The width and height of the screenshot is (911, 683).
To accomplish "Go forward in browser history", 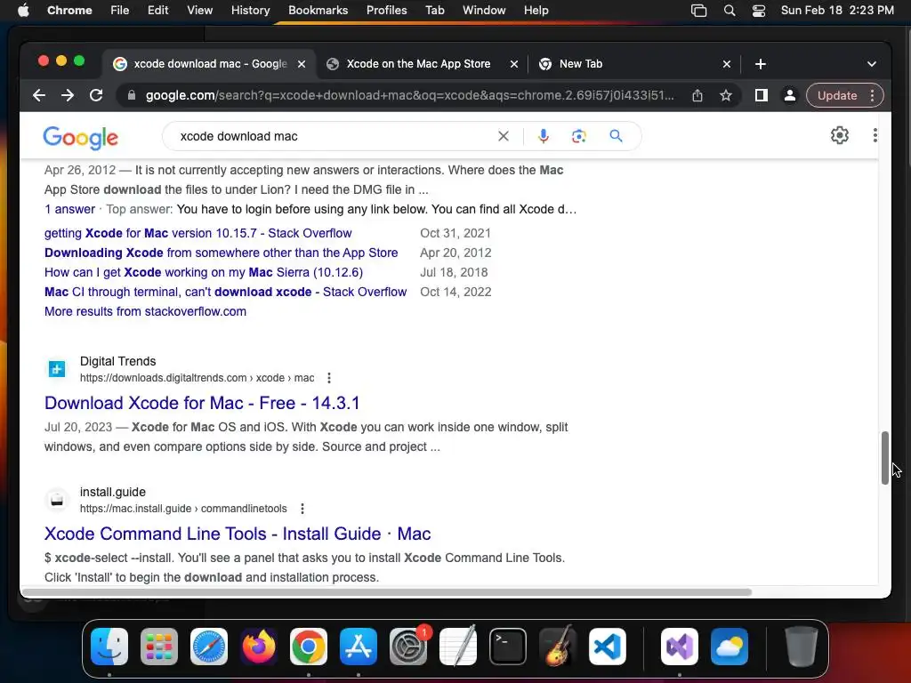I will tap(68, 95).
